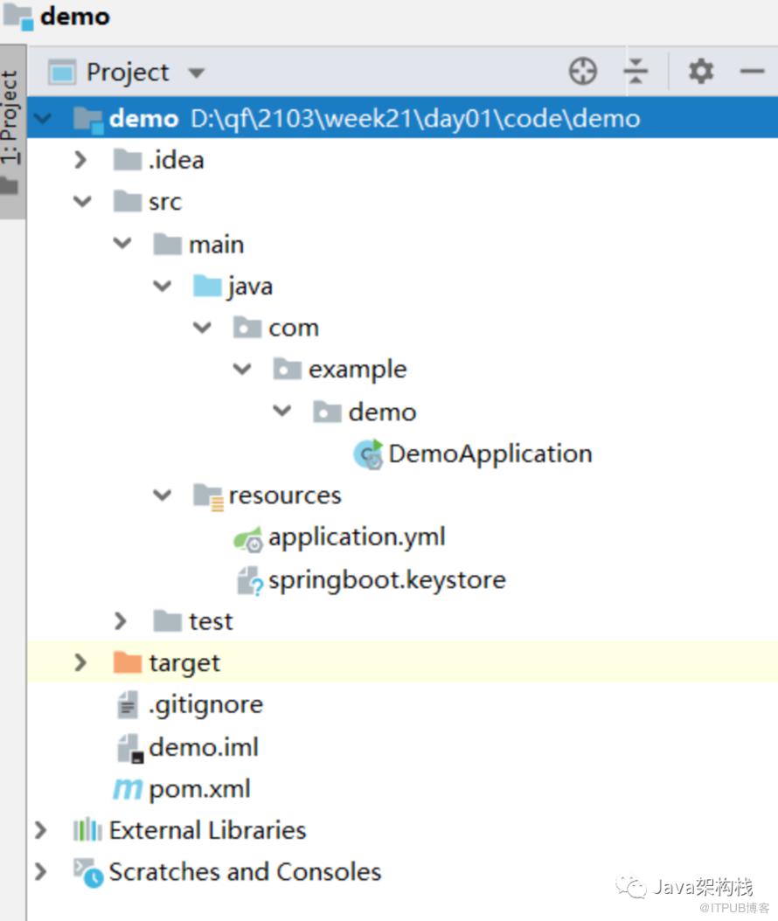Image resolution: width=778 pixels, height=921 pixels.
Task: Select the target folder name
Action: point(184,664)
